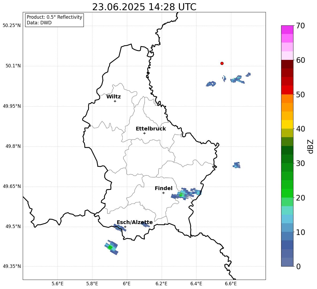Click the '6.4°E' longitude label
Viewport: 317px width, 289px height.
click(x=196, y=284)
